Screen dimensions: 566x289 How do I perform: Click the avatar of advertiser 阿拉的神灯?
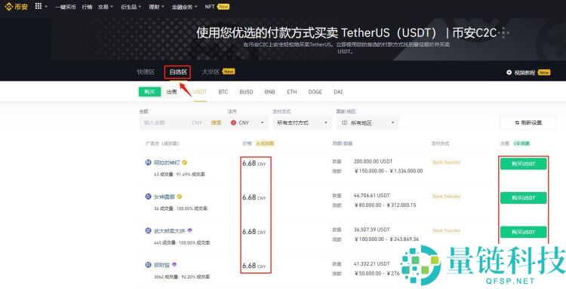[148, 163]
